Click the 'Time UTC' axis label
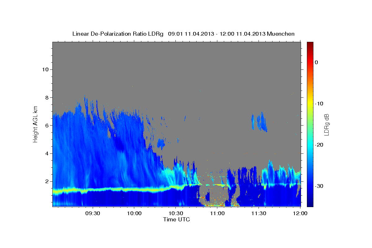The width and height of the screenshot is (372, 248). (x=176, y=219)
